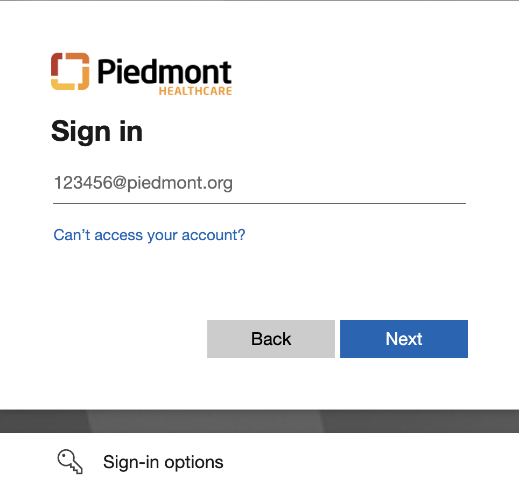Focus the email address input field

[258, 184]
